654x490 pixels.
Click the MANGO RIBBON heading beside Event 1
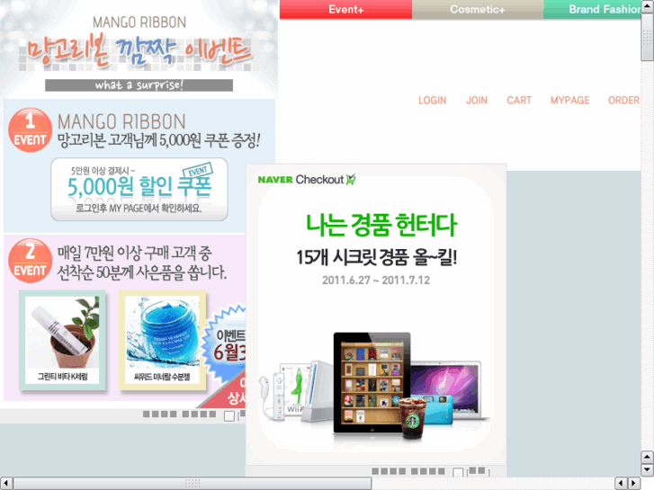121,121
